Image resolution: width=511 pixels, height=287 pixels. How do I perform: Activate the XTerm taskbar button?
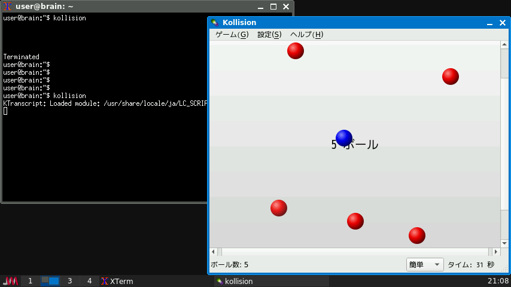pos(117,281)
